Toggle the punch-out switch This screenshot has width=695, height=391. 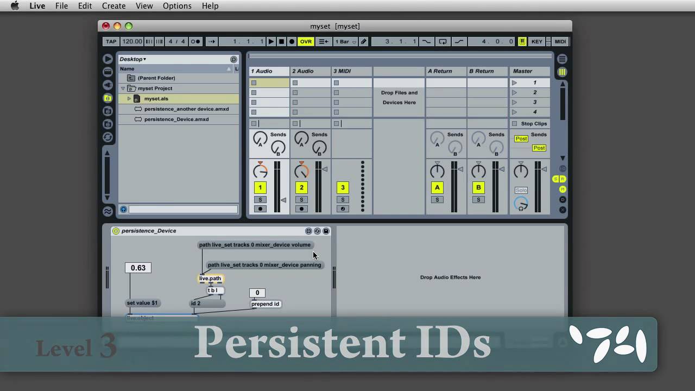pyautogui.click(x=459, y=42)
